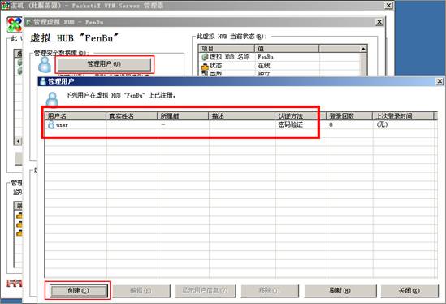The width and height of the screenshot is (446, 304).
Task: Select the user icon in the 'user' row
Action: 51,124
